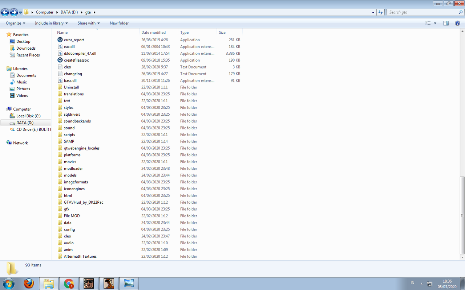This screenshot has height=290, width=465.
Task: Click the New folder button
Action: click(x=119, y=23)
